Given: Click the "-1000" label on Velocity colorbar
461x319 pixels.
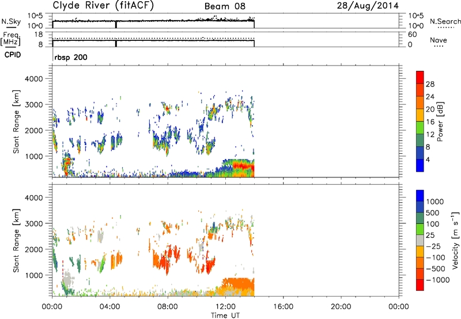Looking at the screenshot, I should point(438,280).
